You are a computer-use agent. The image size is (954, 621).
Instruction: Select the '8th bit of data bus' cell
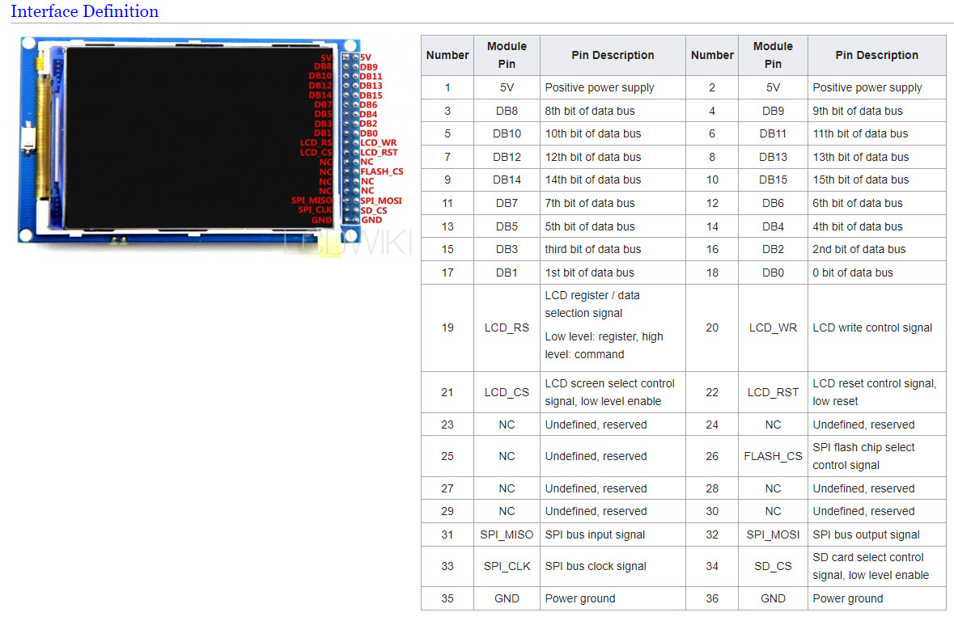[613, 112]
